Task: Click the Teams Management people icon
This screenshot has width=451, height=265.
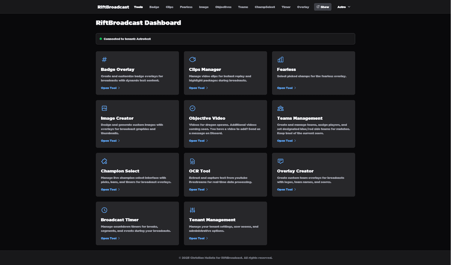Action: coord(280,108)
